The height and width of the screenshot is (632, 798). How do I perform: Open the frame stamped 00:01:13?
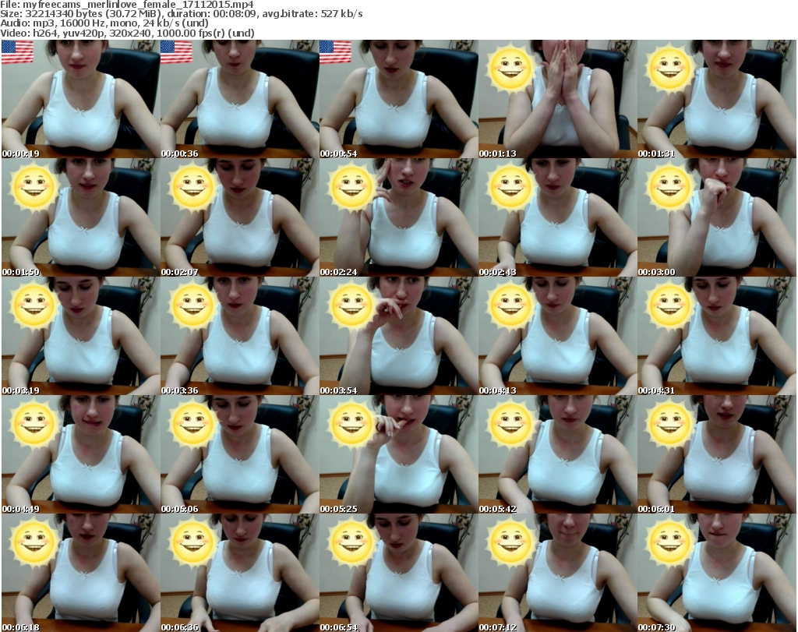558,99
